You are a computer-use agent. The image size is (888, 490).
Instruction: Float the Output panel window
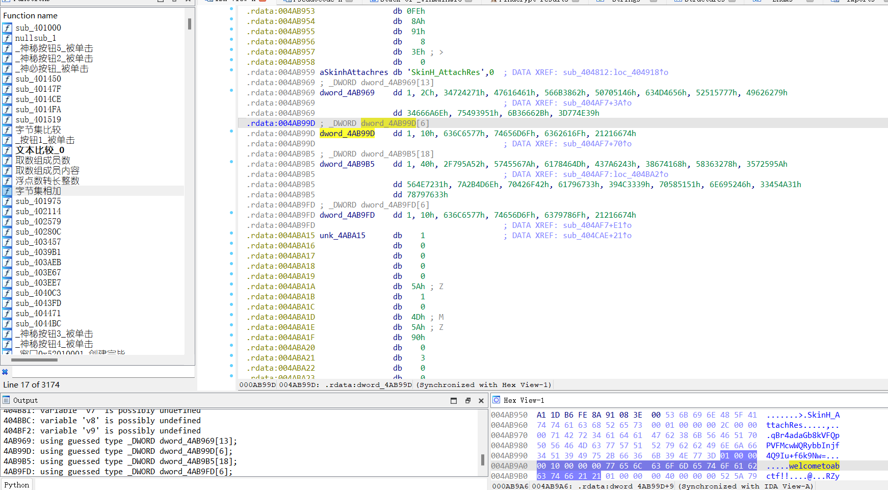click(x=468, y=401)
